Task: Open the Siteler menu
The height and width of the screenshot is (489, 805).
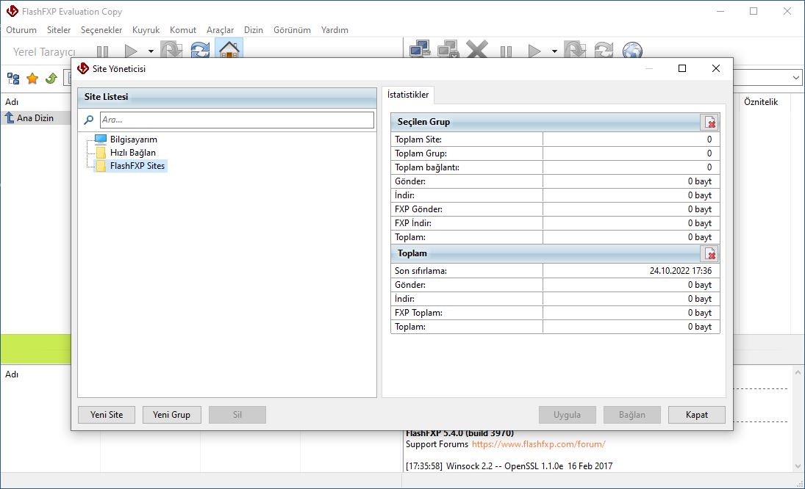Action: pyautogui.click(x=59, y=29)
